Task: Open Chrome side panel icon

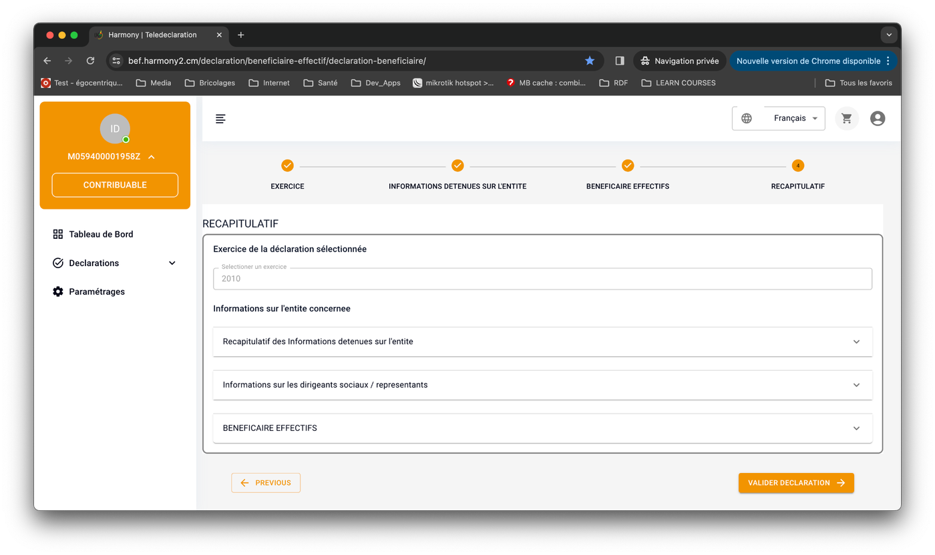Action: [x=620, y=61]
